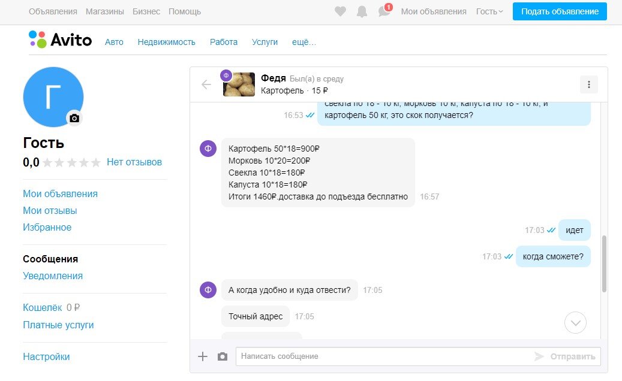This screenshot has height=381, width=622.
Task: Click the 16:57 timestamp
Action: pos(429,196)
